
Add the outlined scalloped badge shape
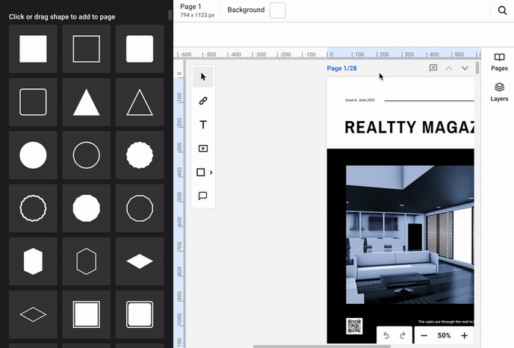click(x=33, y=208)
